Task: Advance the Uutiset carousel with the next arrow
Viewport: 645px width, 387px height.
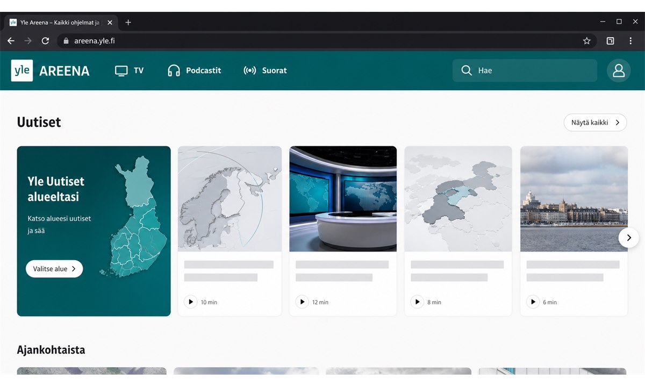Action: (x=629, y=237)
